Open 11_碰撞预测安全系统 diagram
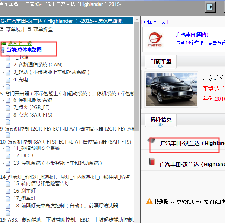Viewport: 225px width, 223px height. 36,148
